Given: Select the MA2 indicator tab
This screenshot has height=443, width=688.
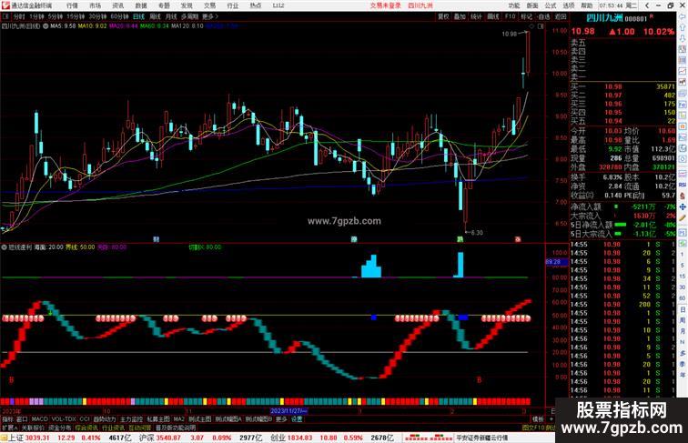Looking at the screenshot, I should pyautogui.click(x=179, y=419).
